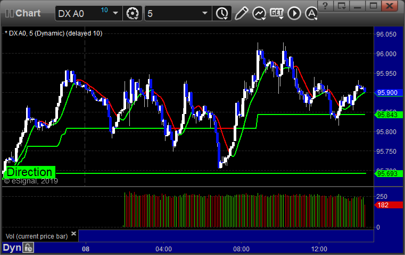Expand the DX A0 symbol dropdown
The height and width of the screenshot is (255, 405).
115,13
